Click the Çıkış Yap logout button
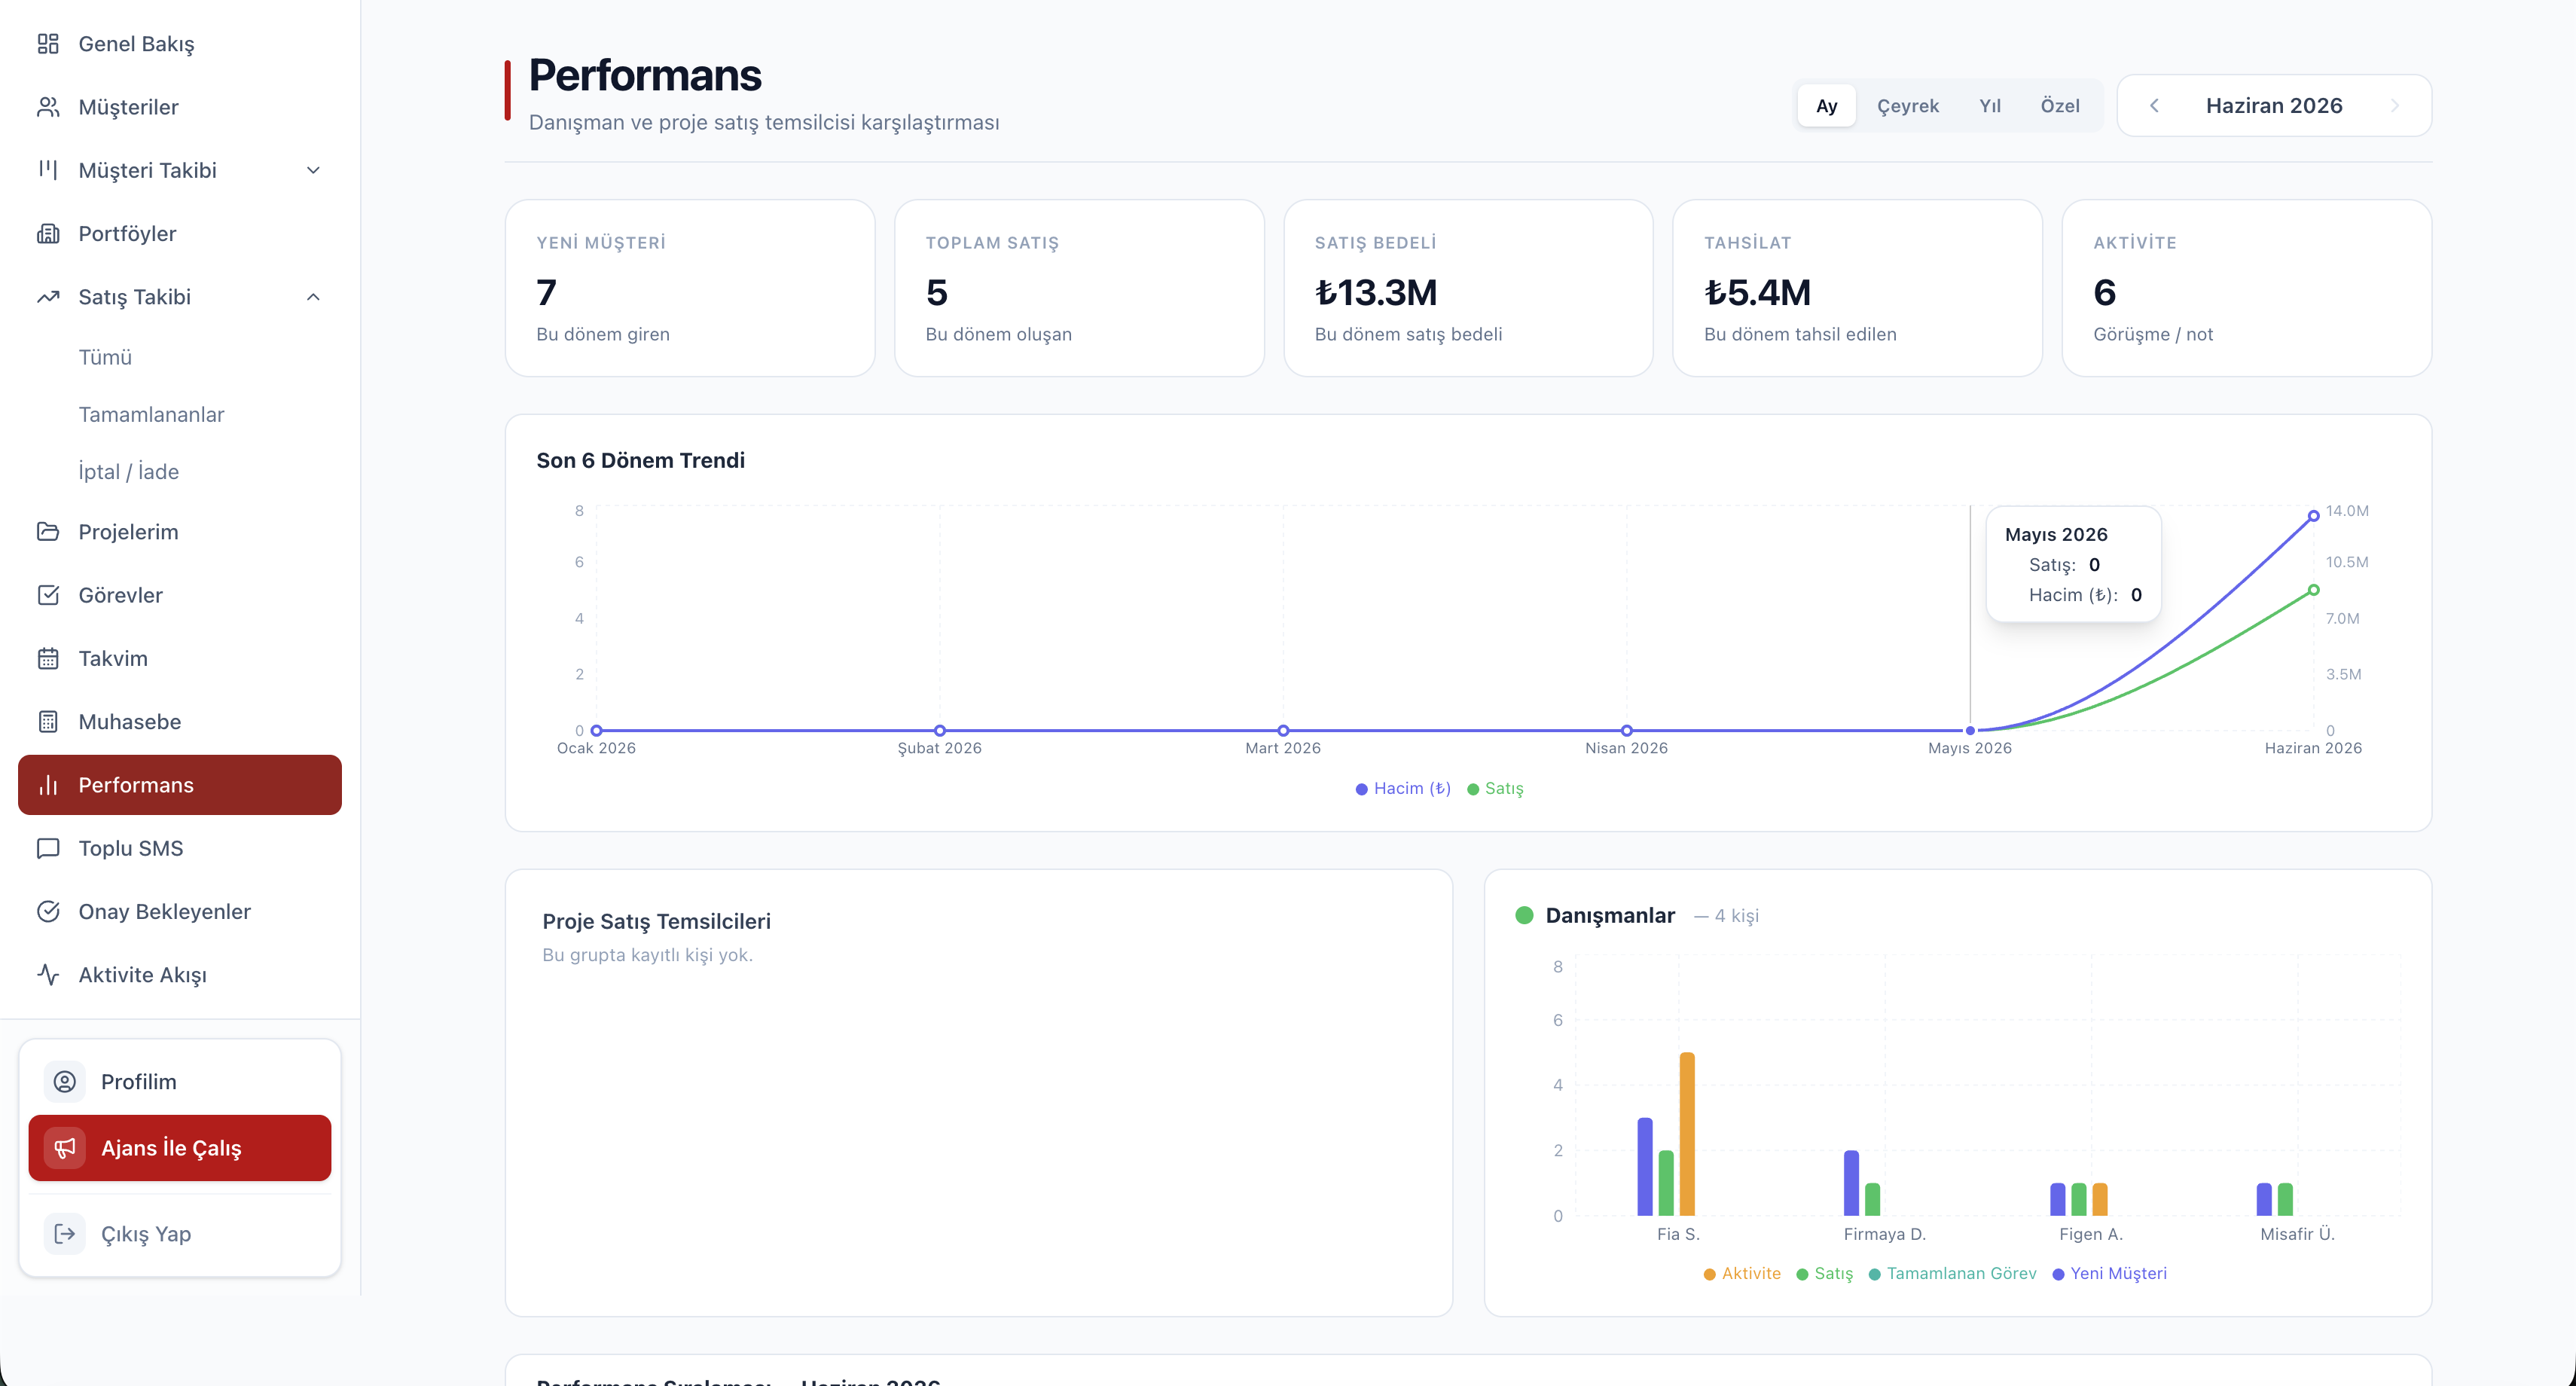 click(x=180, y=1234)
